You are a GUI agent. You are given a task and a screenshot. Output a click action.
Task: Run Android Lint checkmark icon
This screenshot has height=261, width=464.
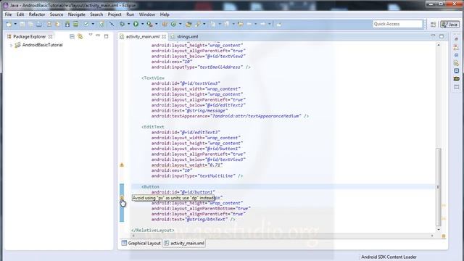[86, 24]
